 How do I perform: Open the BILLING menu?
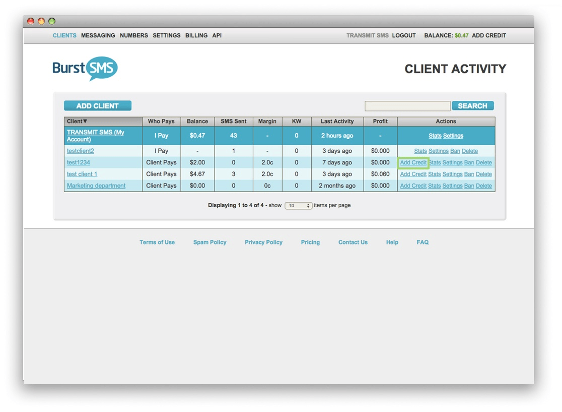pyautogui.click(x=196, y=35)
